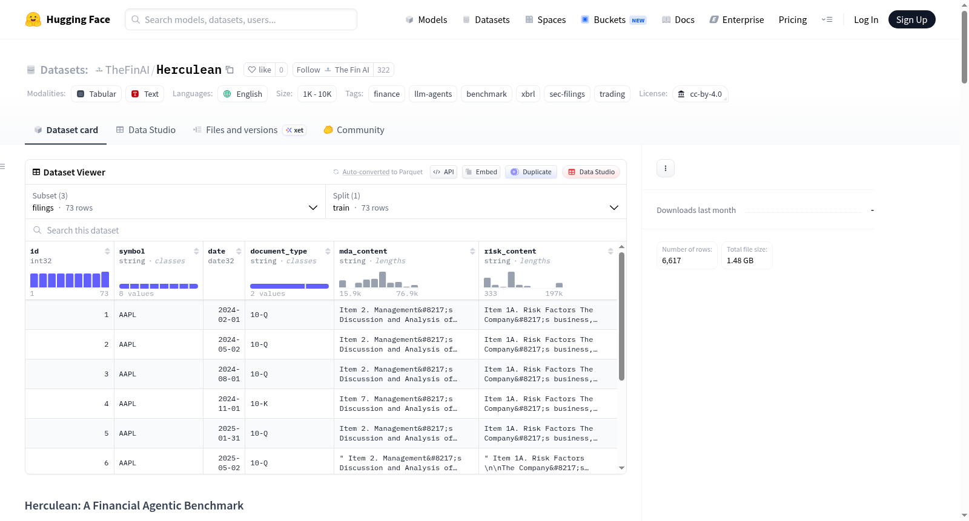Click the table scroll-up arrow
This screenshot has width=969, height=521.
pyautogui.click(x=621, y=247)
